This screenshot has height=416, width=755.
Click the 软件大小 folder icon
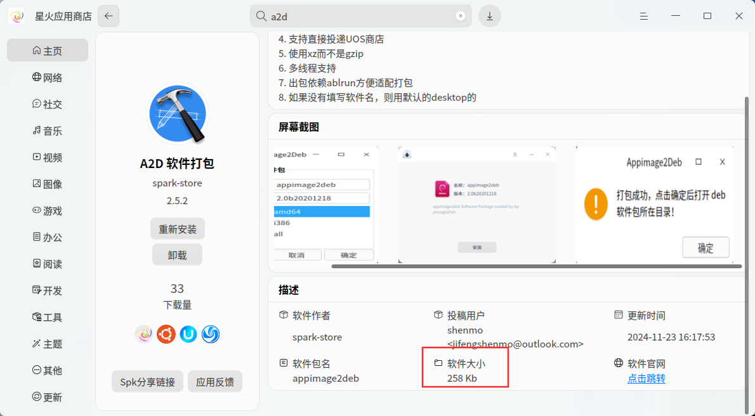(x=438, y=363)
